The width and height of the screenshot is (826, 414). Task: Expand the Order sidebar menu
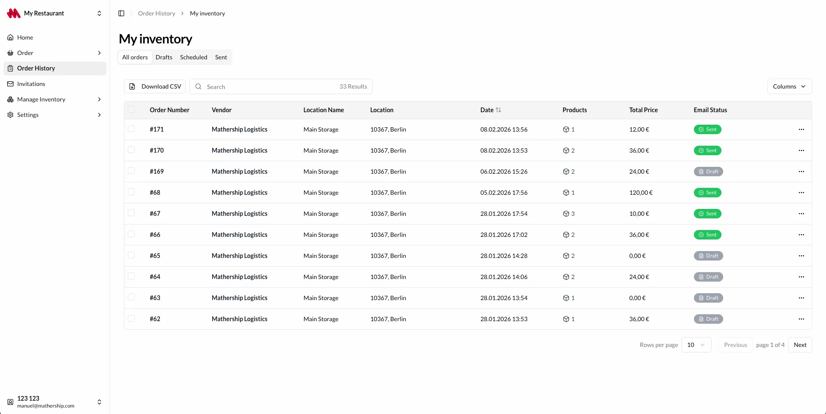55,53
